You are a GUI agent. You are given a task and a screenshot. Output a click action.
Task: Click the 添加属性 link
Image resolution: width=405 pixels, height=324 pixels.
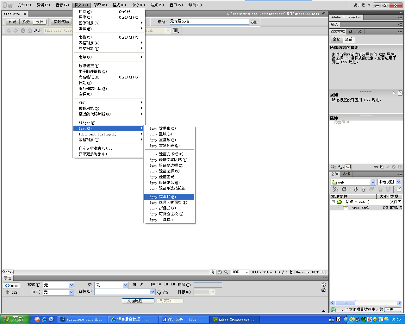click(x=342, y=122)
